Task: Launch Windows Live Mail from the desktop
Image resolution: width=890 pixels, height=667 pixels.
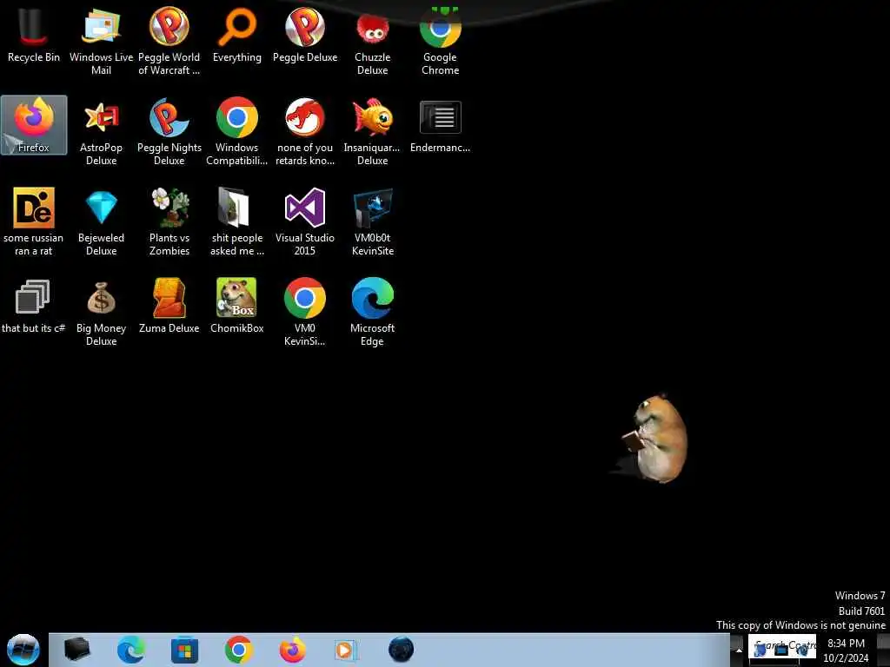Action: (x=101, y=41)
